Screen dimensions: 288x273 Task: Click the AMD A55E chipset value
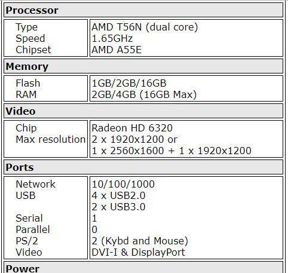[x=117, y=50]
